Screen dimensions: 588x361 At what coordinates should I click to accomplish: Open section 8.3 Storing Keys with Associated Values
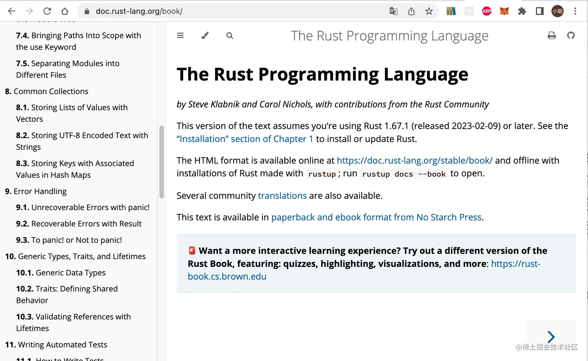[x=75, y=169]
